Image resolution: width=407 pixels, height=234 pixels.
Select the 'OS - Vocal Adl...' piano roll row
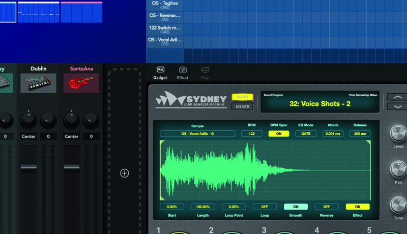click(x=165, y=42)
